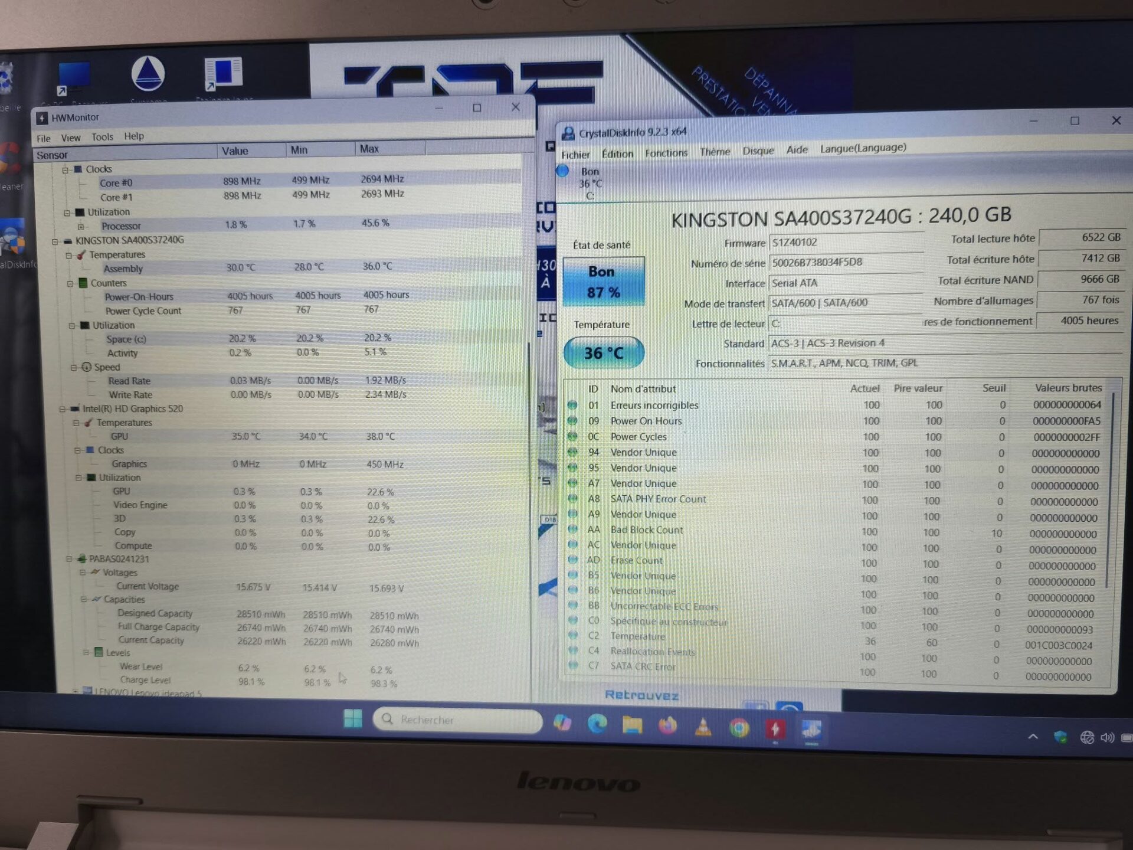Open Microsoft Edge from the taskbar

coord(597,724)
